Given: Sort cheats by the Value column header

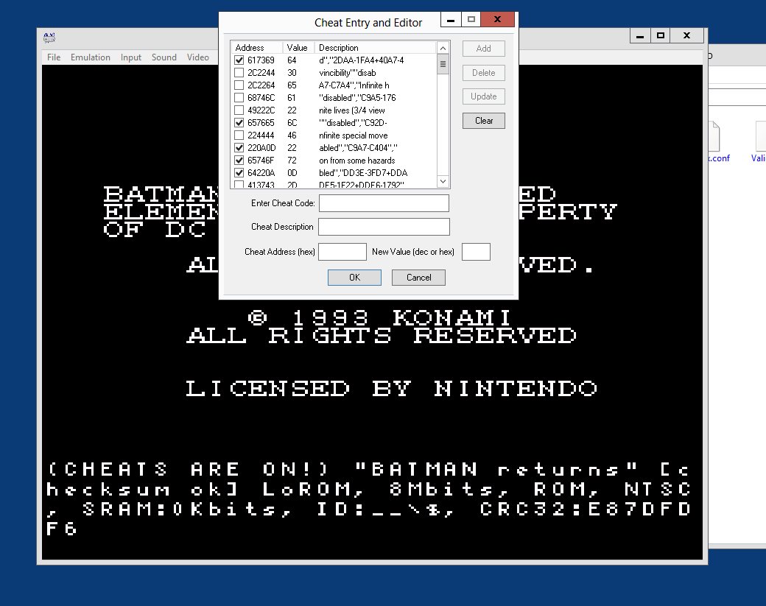Looking at the screenshot, I should click(x=298, y=47).
